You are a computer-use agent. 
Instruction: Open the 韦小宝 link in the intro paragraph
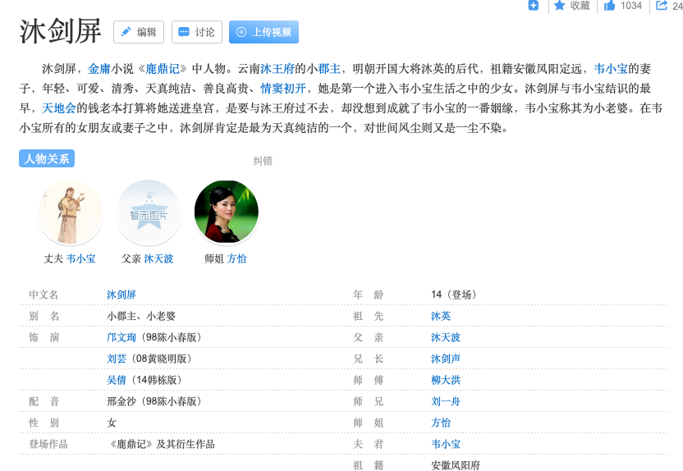click(x=611, y=69)
